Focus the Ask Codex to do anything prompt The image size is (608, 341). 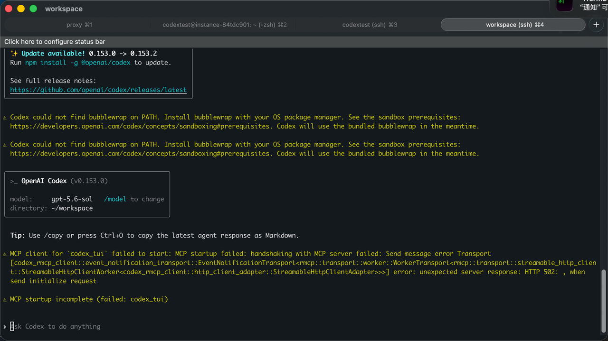(x=56, y=326)
